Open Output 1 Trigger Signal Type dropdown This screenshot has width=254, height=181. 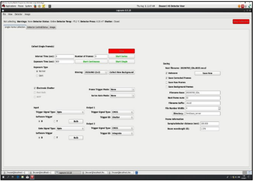(x=122, y=112)
